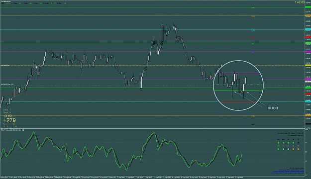The width and height of the screenshot is (311, 179).
Task: Click the +3.69 value above +279
Action: pos(7,116)
